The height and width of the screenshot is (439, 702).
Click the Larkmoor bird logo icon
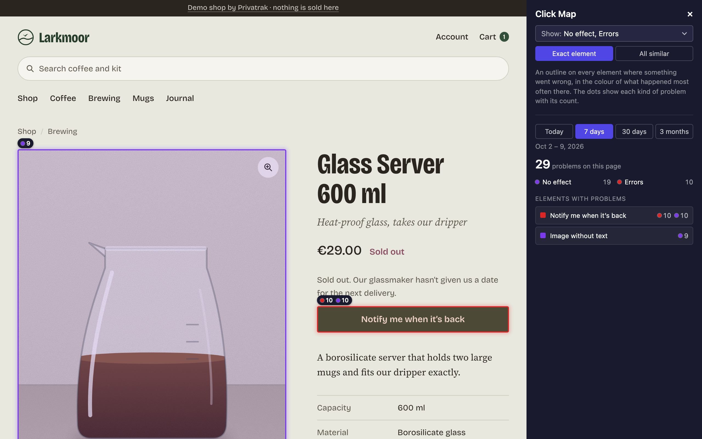[x=26, y=37]
